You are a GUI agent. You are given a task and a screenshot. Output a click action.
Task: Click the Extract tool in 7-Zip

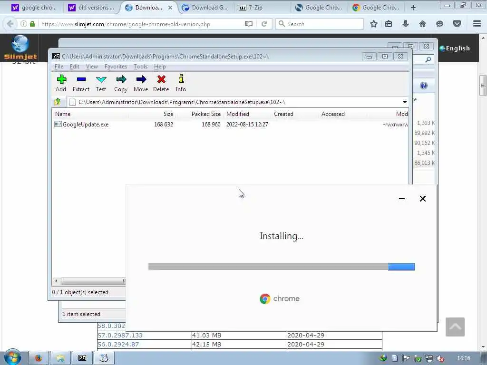tap(81, 83)
